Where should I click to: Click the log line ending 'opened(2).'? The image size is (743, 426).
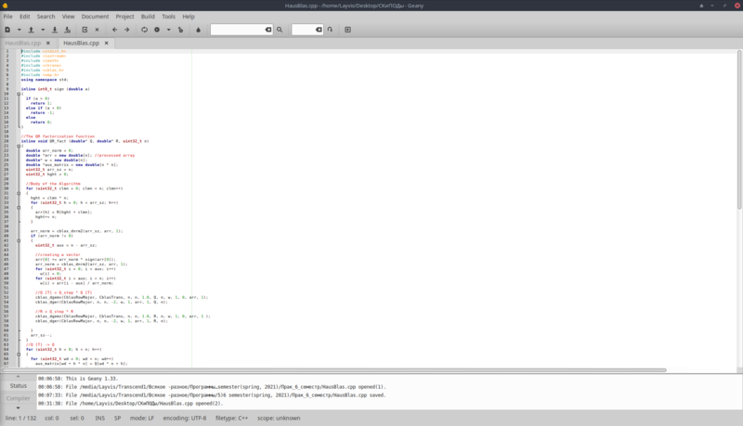coord(130,404)
